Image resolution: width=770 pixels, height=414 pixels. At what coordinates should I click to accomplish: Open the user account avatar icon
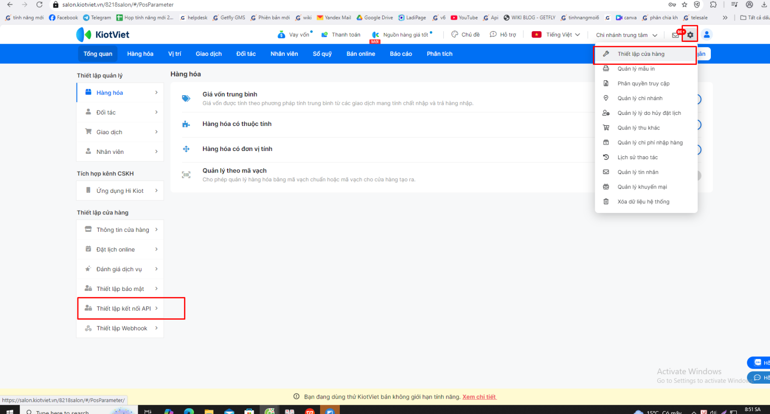tap(706, 35)
